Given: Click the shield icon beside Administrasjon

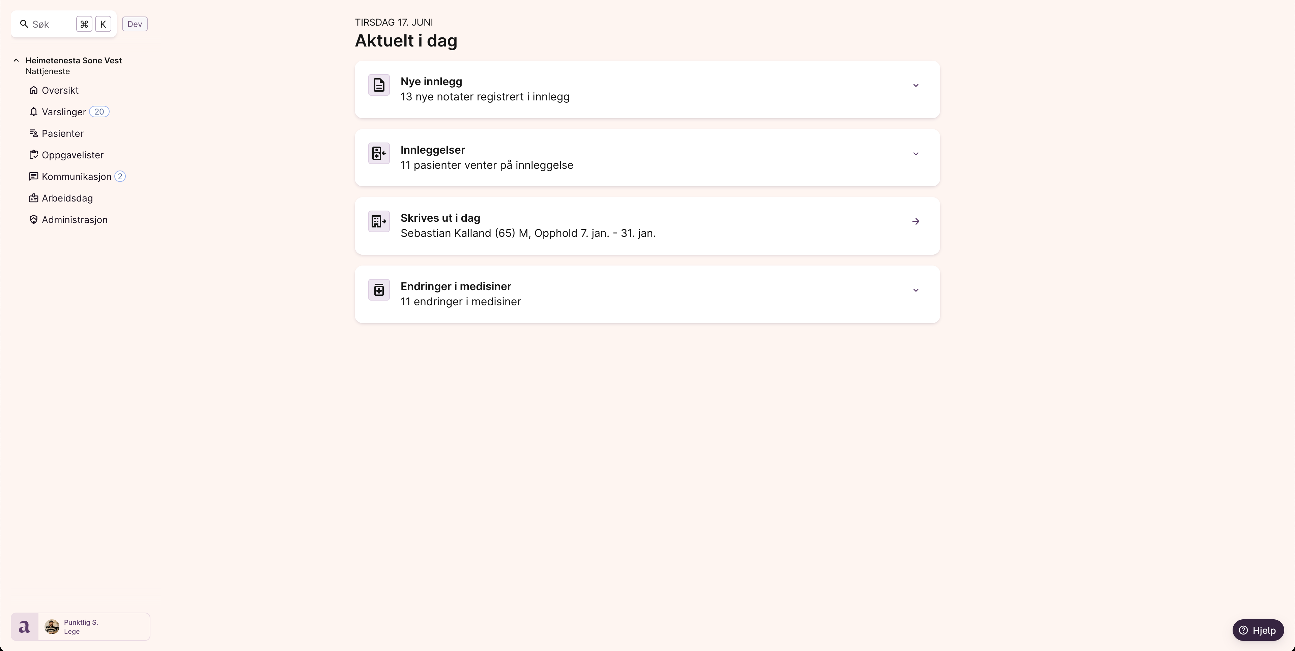Looking at the screenshot, I should tap(34, 219).
